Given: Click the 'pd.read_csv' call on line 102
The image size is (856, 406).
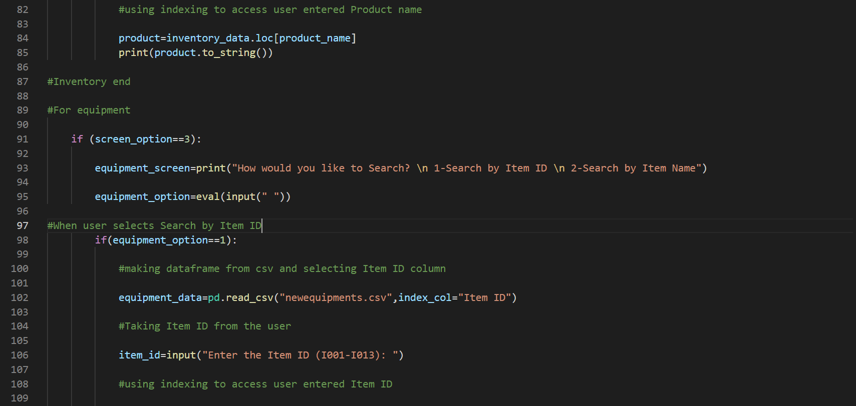Looking at the screenshot, I should [x=240, y=297].
